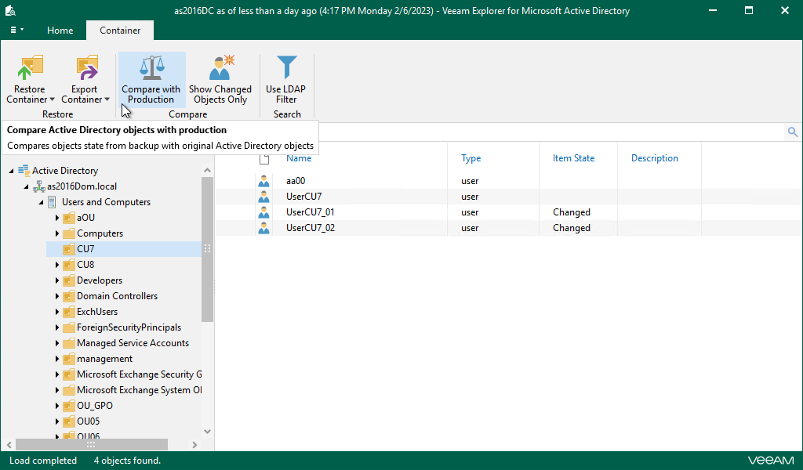803x470 pixels.
Task: Collapse the as2016Dom.local node
Action: pos(26,186)
